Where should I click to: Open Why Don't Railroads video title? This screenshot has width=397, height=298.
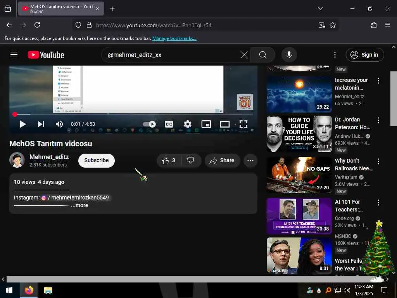[354, 165]
